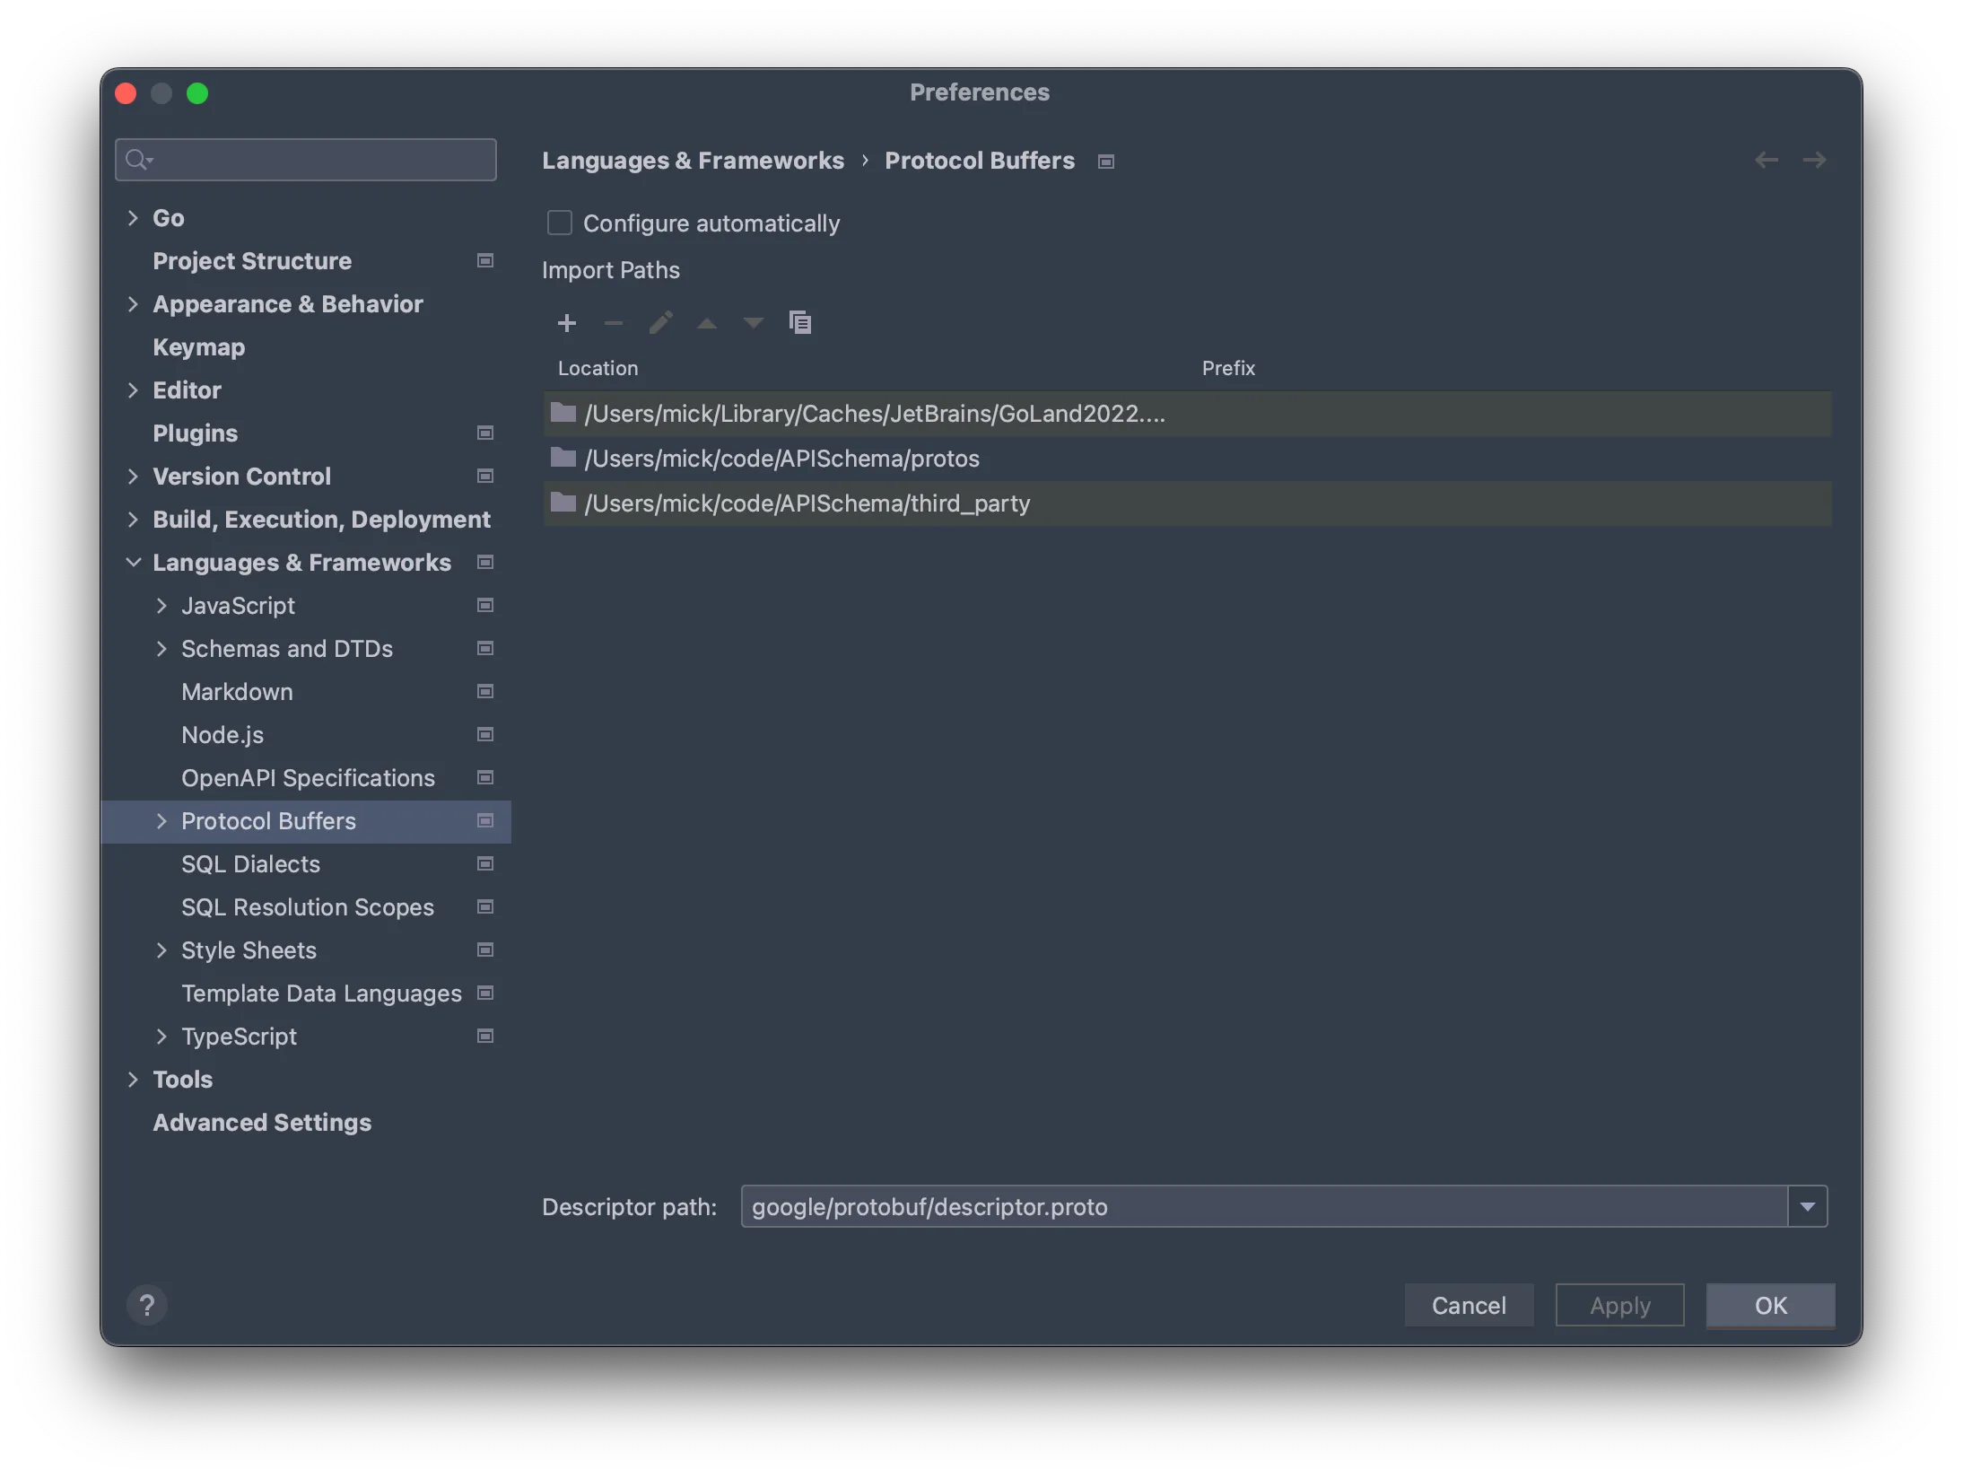Click the Add import path plus icon
1963x1479 pixels.
pos(566,323)
